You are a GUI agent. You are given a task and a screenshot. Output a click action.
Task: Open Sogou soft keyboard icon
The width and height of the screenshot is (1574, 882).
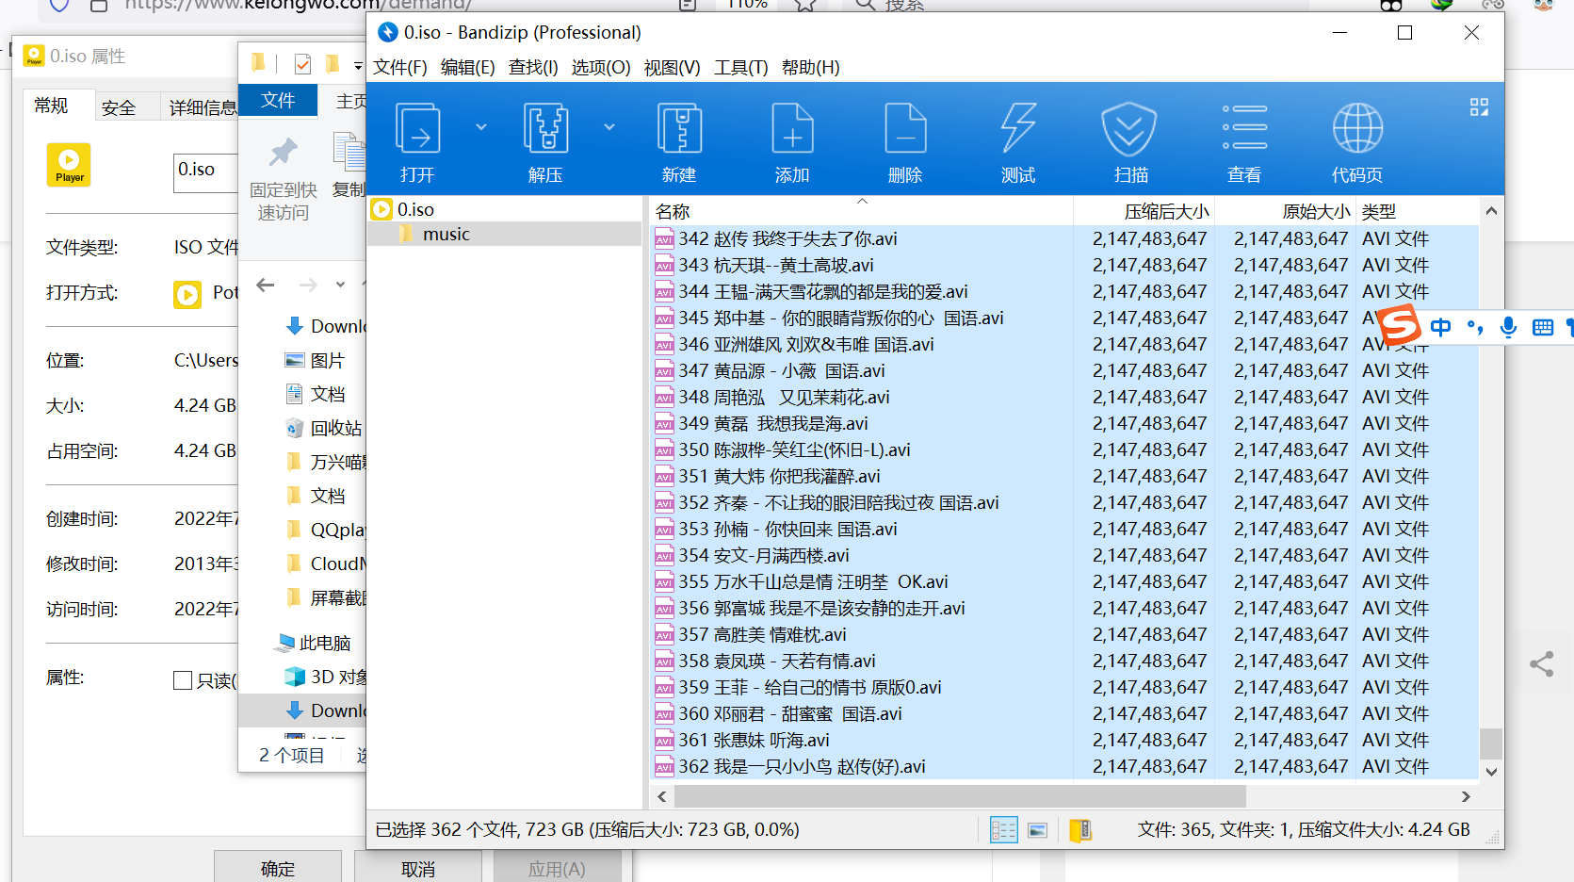point(1543,327)
